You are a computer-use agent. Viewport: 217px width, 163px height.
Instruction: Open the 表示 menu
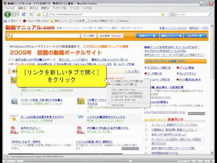coord(33,8)
